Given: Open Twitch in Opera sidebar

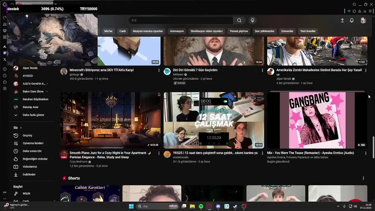Looking at the screenshot, I should click(5, 53).
